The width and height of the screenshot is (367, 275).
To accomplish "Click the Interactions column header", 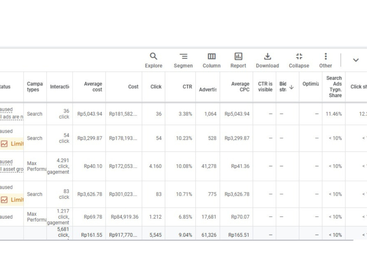I will point(60,87).
